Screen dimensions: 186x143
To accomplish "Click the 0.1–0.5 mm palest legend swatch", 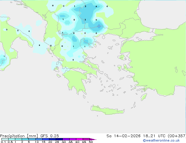I will point(5,139).
